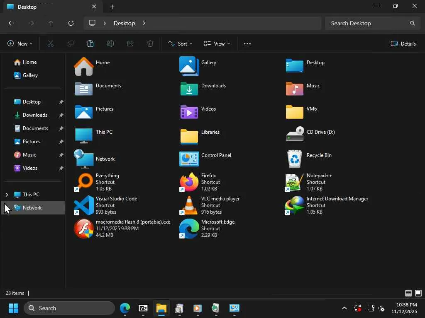425x318 pixels.
Task: Click the up directory arrow
Action: (x=51, y=23)
